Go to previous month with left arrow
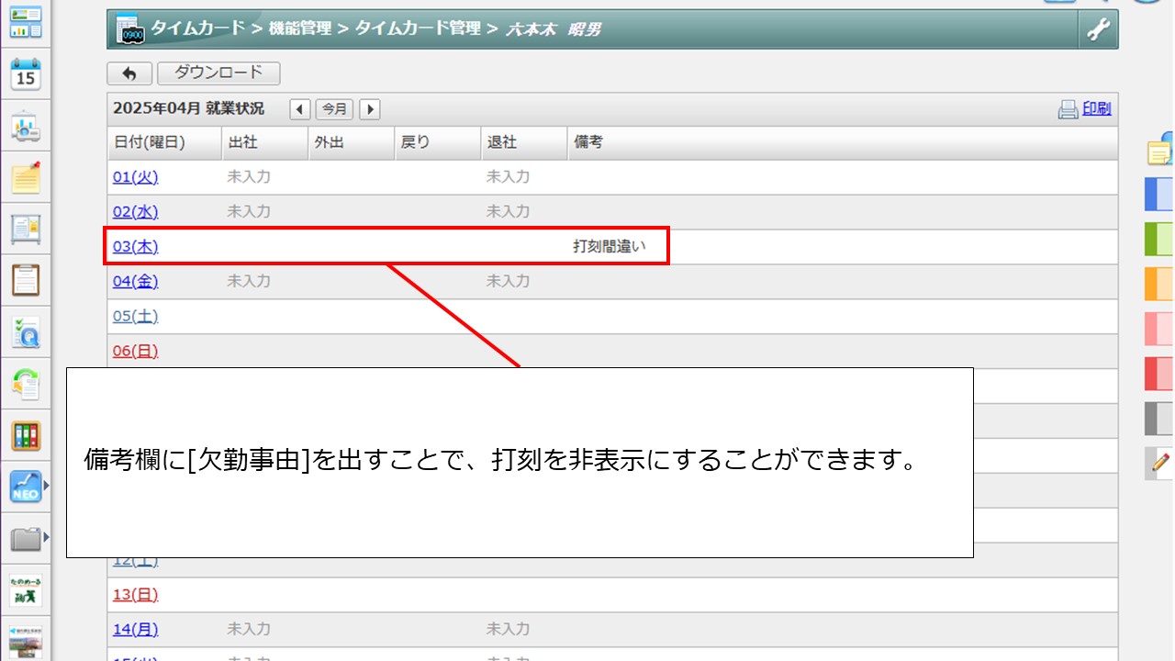 point(300,109)
